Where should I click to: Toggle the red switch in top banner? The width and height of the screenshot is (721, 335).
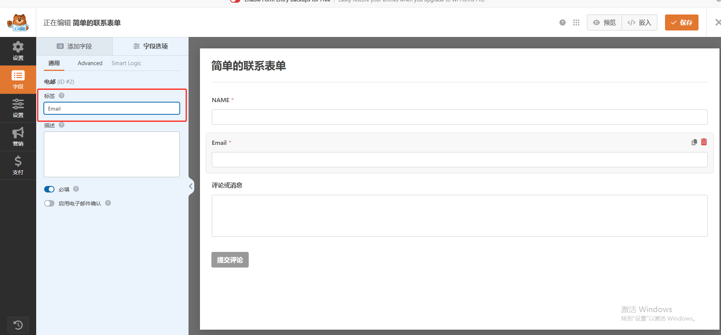[235, 1]
